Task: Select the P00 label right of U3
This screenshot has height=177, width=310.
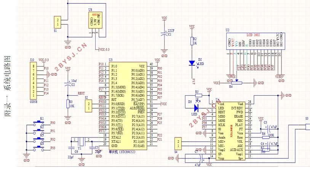Action: [160, 68]
